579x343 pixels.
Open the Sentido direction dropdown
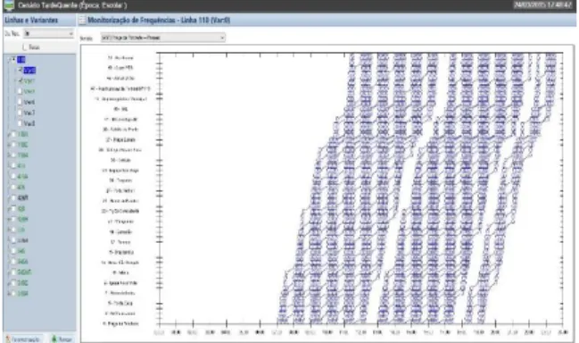coord(163,38)
